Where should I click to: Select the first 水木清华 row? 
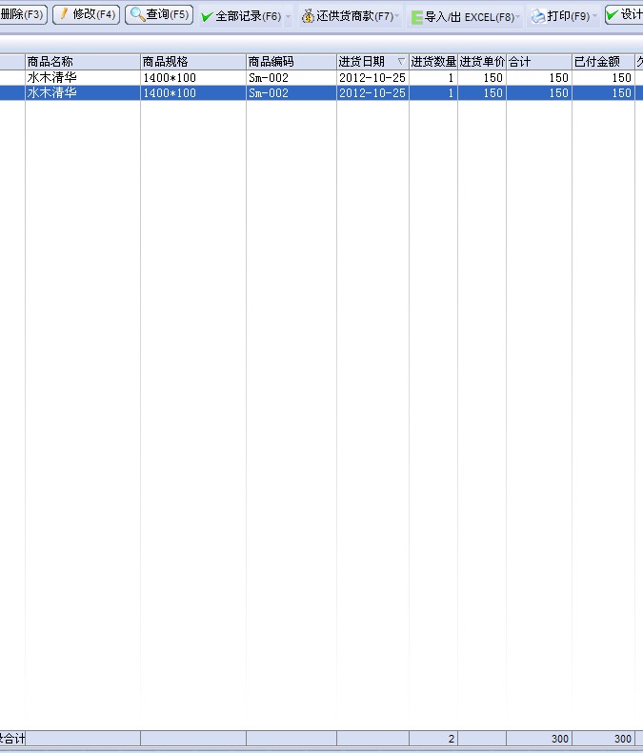pos(82,78)
